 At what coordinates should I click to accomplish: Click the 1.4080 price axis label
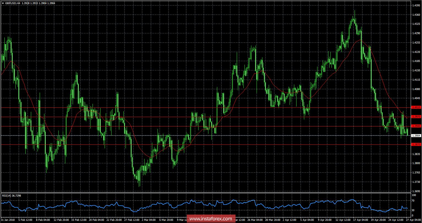point(416,89)
